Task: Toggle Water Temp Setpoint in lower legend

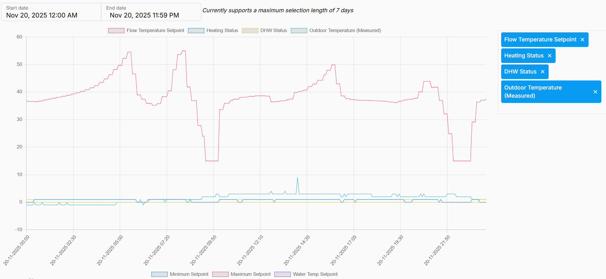Action: 315,274
